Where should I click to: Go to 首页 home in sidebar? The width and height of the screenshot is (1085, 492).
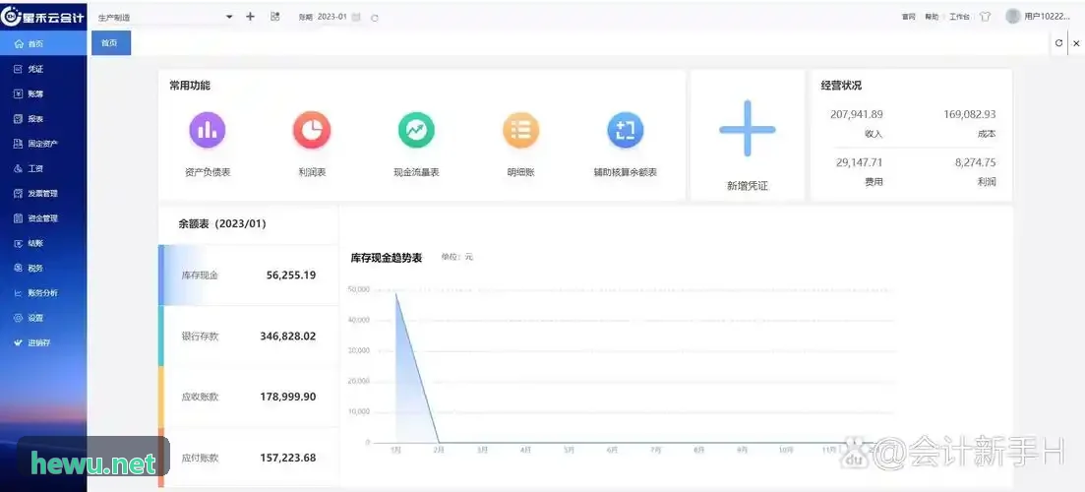point(43,43)
